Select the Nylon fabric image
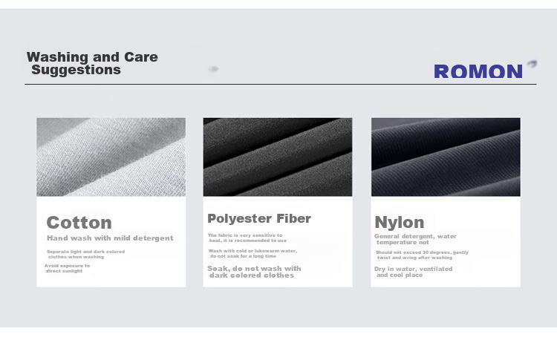The height and width of the screenshot is (340, 557). (446, 157)
